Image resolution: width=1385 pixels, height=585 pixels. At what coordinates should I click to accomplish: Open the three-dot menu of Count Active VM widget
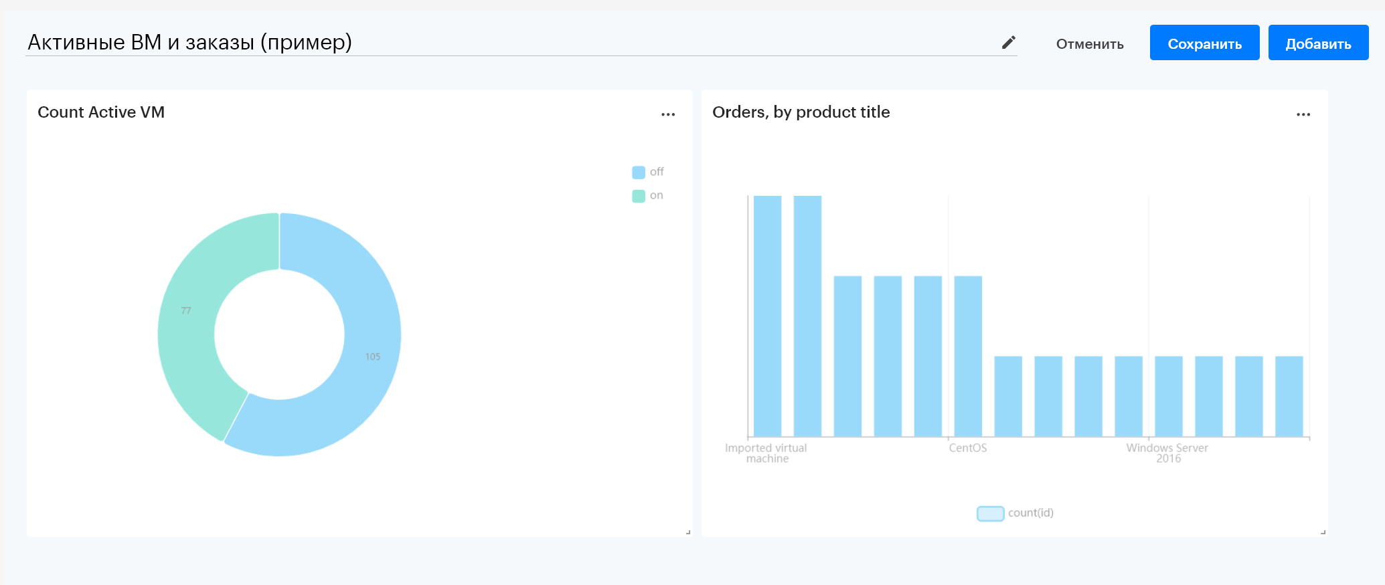pos(668,114)
